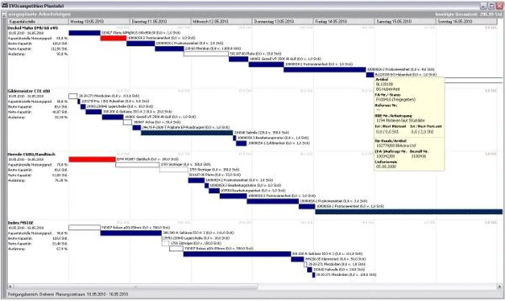Close the Plantafel window
The height and width of the screenshot is (301, 505).
[x=499, y=6]
